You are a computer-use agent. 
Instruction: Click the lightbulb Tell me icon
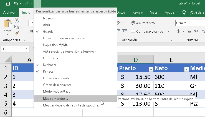click(x=184, y=12)
